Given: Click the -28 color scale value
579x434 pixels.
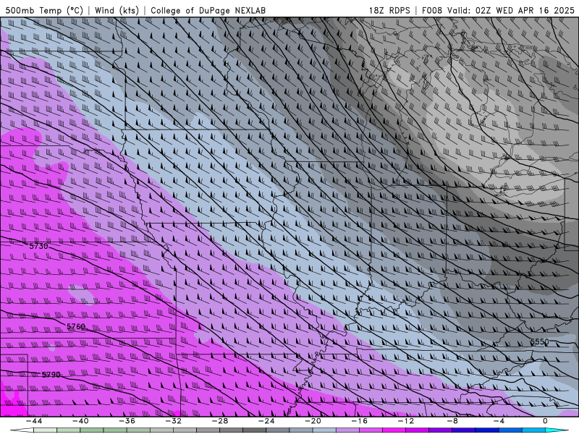Looking at the screenshot, I should pos(220,421).
